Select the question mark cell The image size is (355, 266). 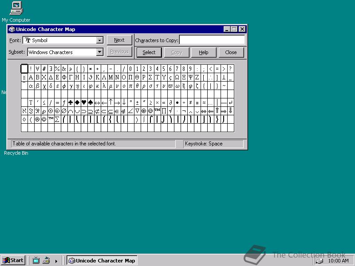click(x=231, y=69)
